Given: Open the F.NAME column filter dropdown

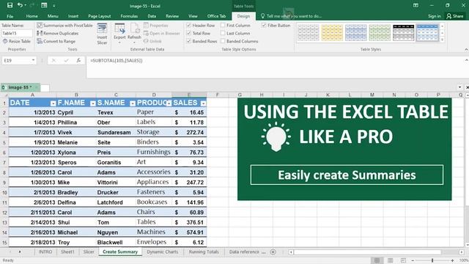Looking at the screenshot, I should coord(93,103).
